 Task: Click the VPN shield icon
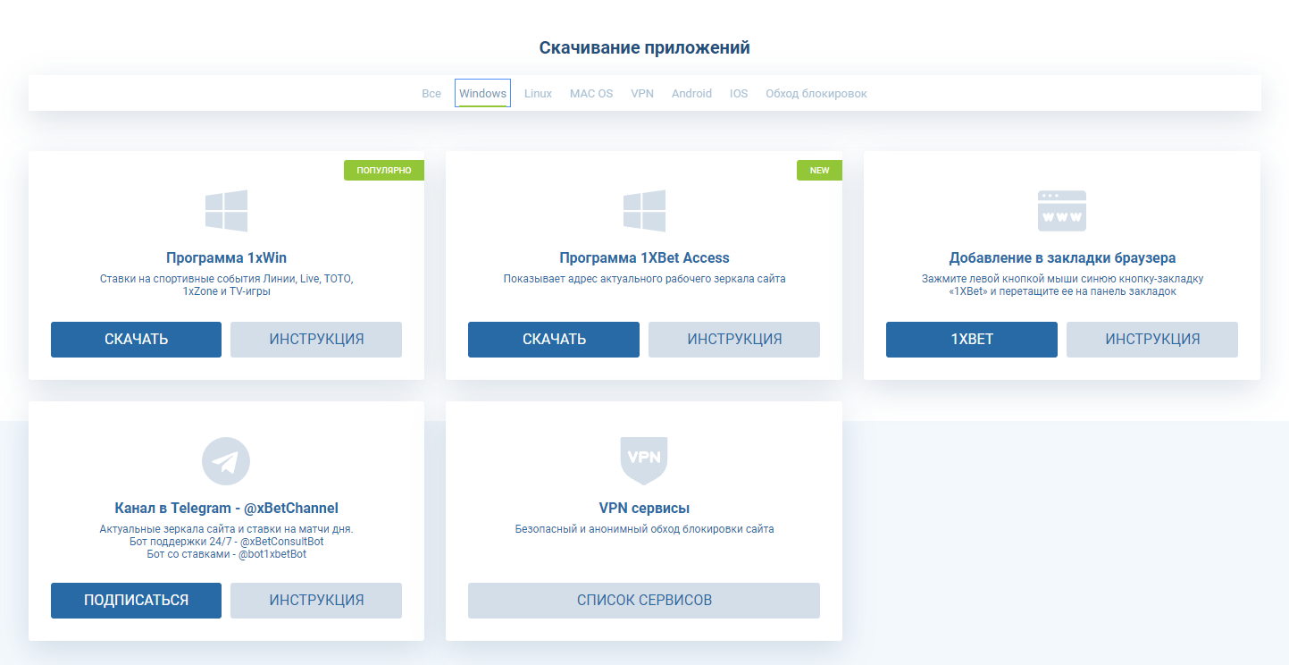pos(644,461)
